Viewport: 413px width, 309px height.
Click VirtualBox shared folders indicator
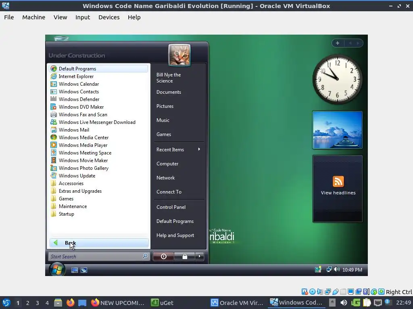[343, 292]
